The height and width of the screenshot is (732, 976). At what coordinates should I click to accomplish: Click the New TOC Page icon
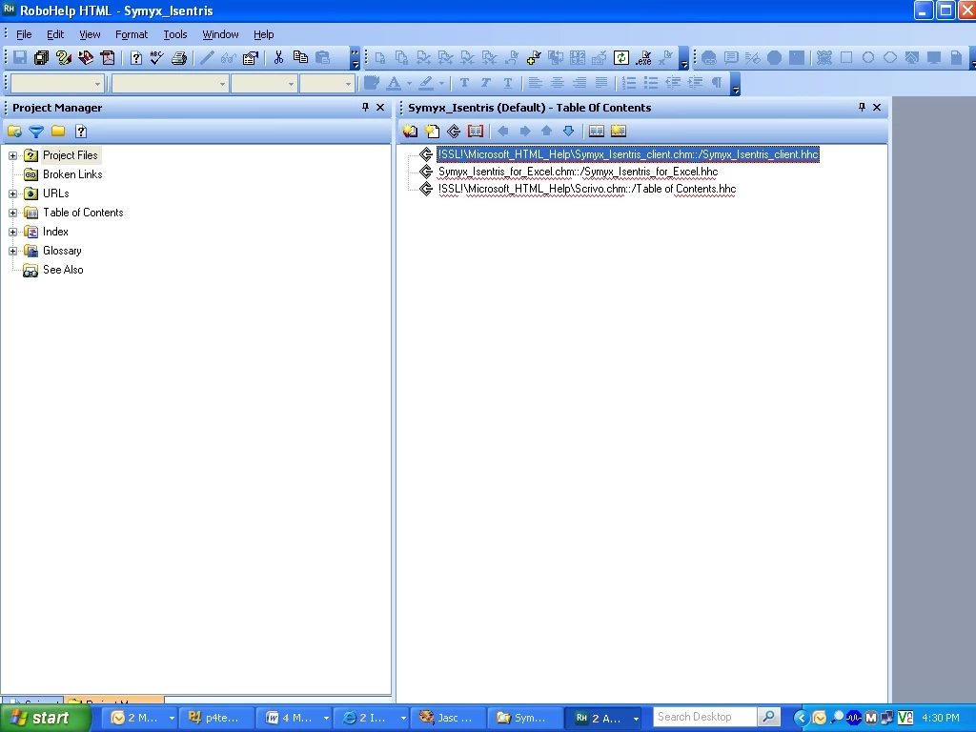coord(432,131)
